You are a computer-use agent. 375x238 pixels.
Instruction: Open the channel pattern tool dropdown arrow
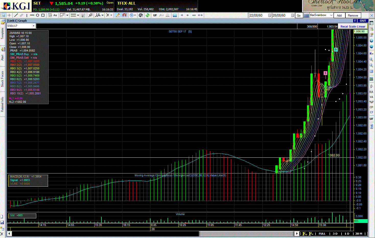coord(67,15)
